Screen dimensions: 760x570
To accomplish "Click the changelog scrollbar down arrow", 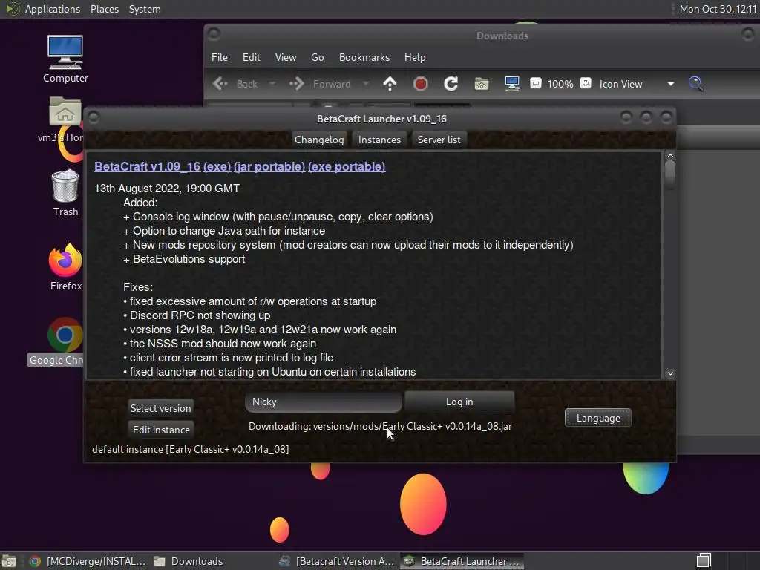I will [x=670, y=373].
